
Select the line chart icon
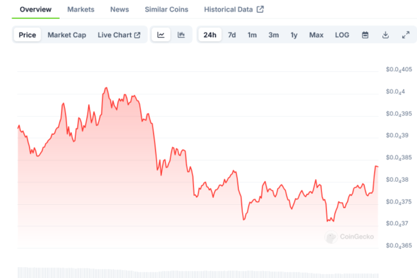161,35
